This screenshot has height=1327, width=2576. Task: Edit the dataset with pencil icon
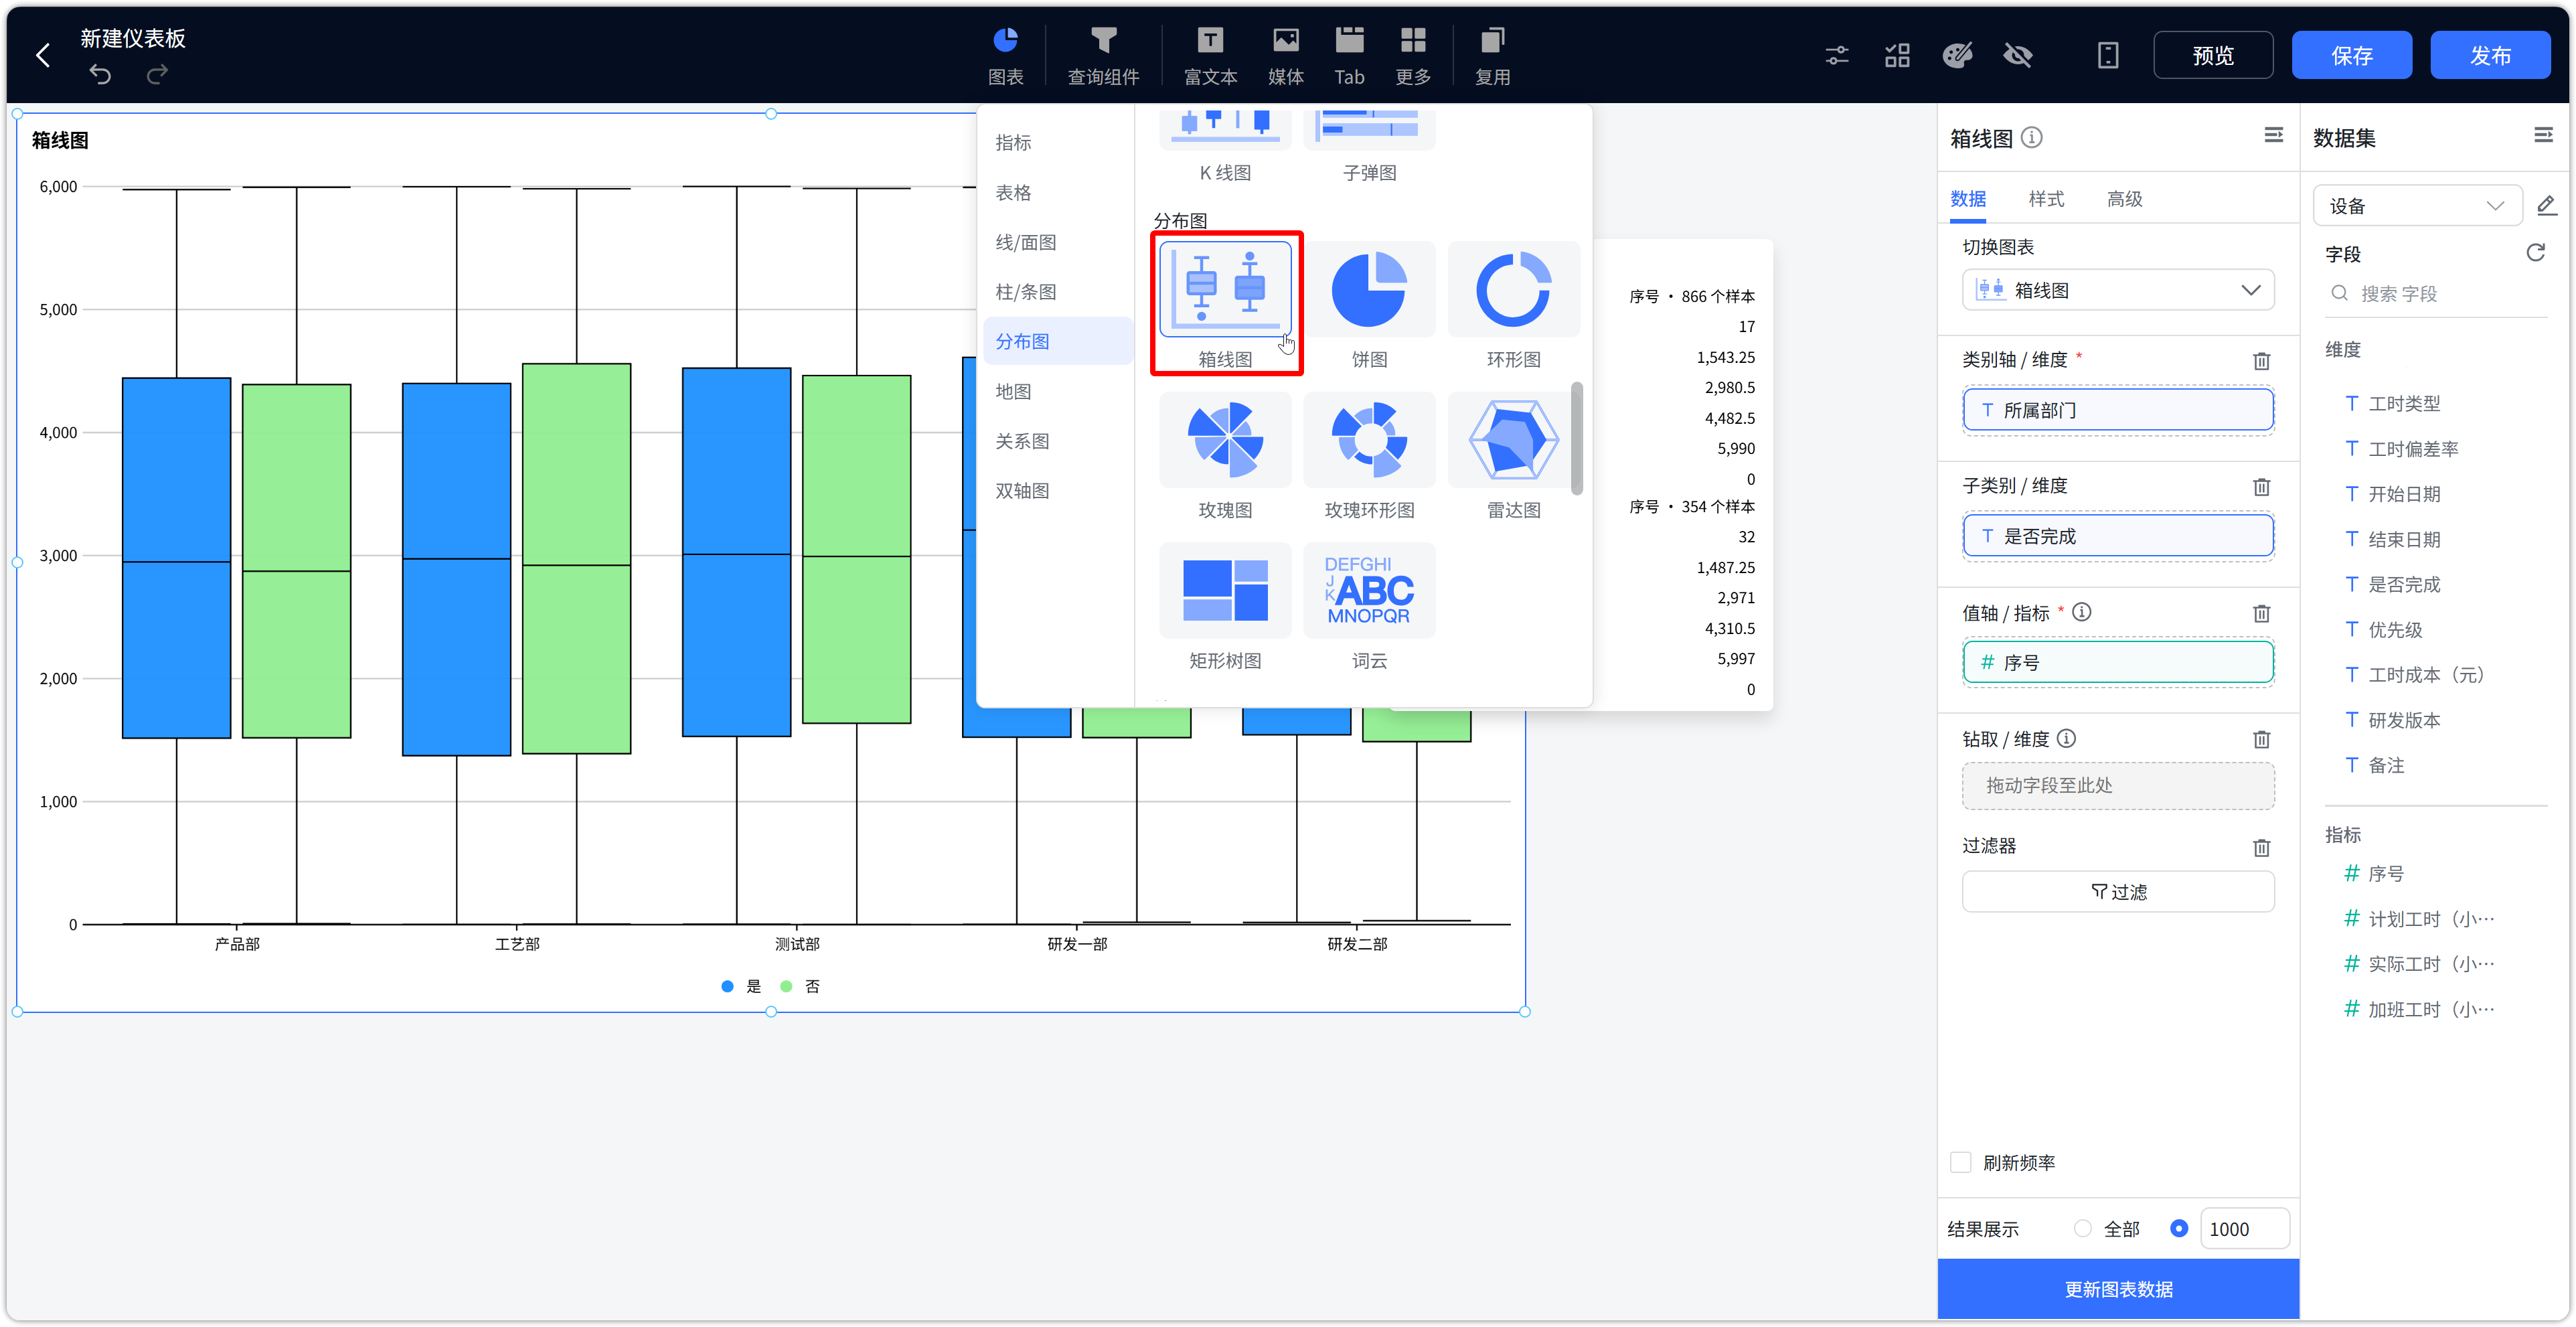(x=2546, y=206)
